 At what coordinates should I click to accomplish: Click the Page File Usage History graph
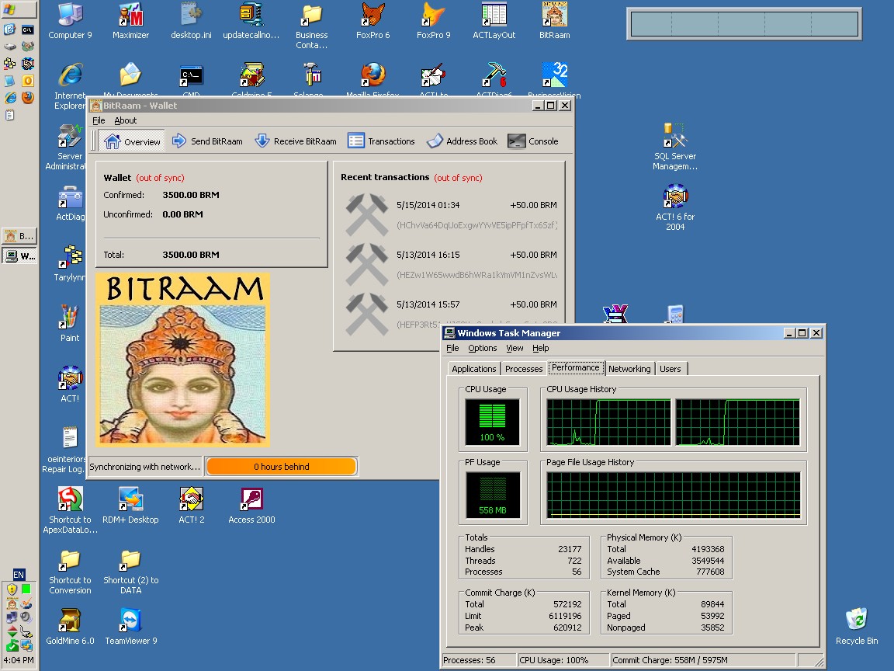[674, 495]
